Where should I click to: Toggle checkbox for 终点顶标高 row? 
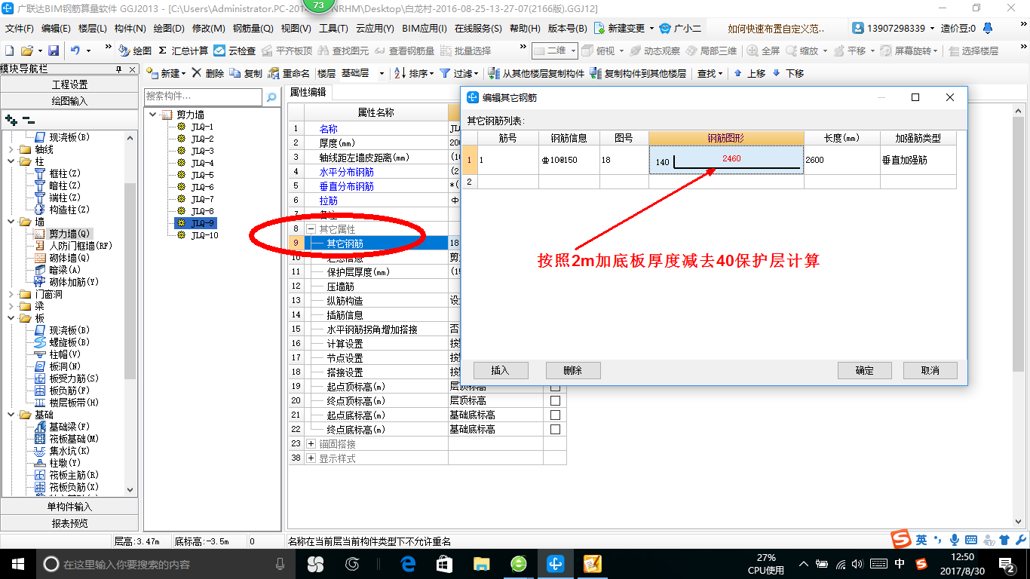point(556,400)
